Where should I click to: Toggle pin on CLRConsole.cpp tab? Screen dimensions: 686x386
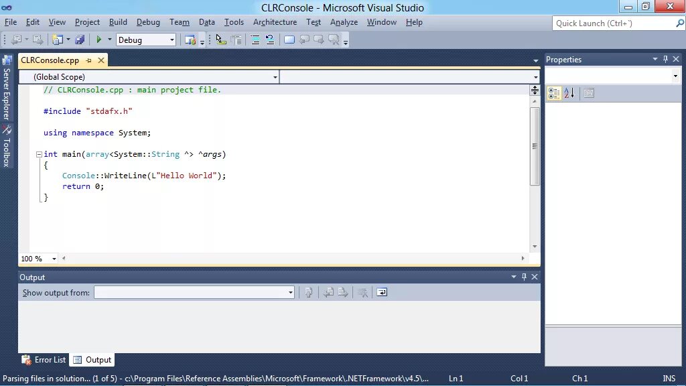89,60
